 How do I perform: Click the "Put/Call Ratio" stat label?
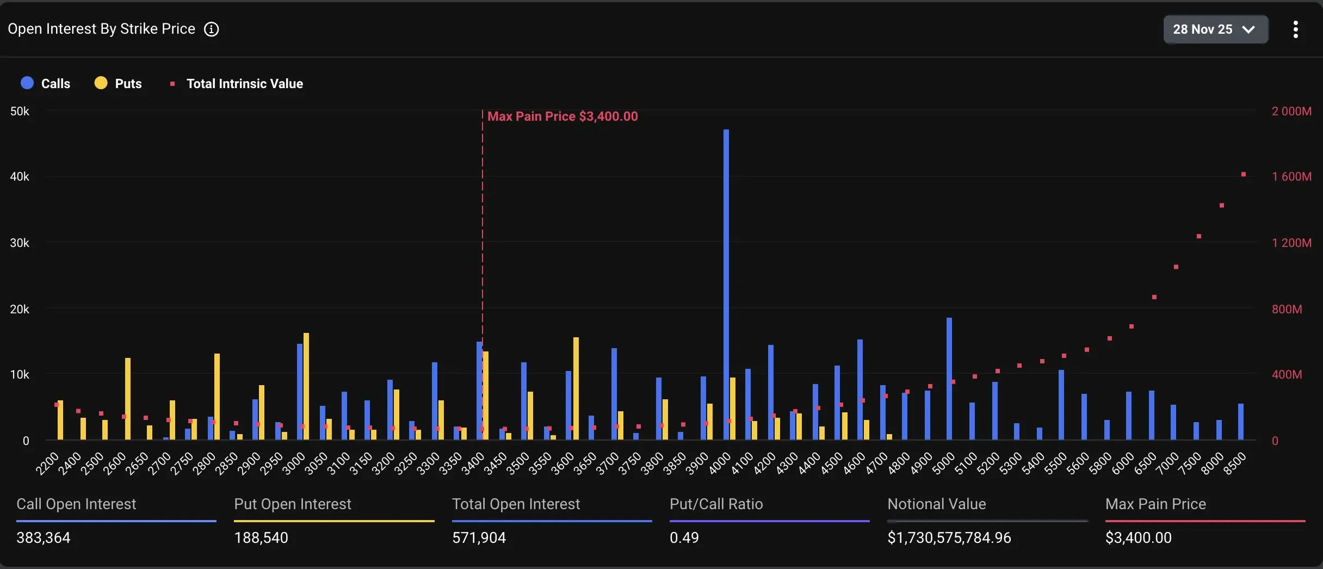pos(716,504)
